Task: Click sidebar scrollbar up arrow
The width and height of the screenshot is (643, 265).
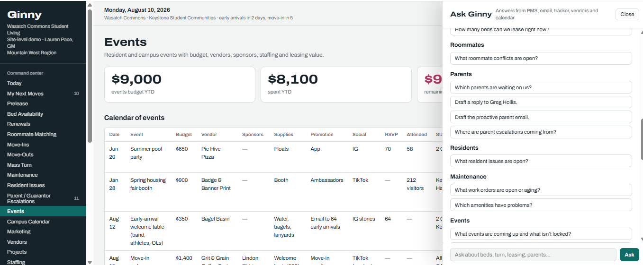Action: [90, 4]
